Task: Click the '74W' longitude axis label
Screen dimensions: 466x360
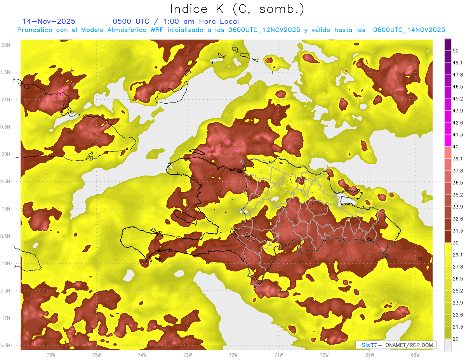Action: pyautogui.click(x=142, y=355)
